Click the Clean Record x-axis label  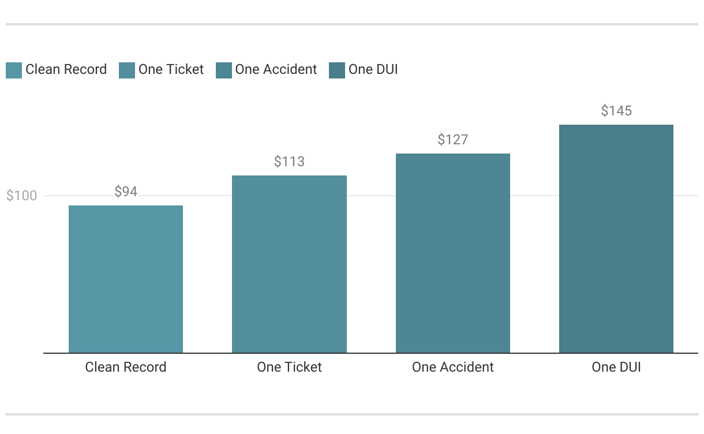point(126,367)
